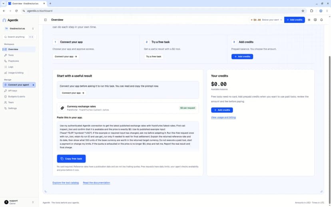The image size is (331, 207).
Task: Click the Try a free task button
Action: 154,57
